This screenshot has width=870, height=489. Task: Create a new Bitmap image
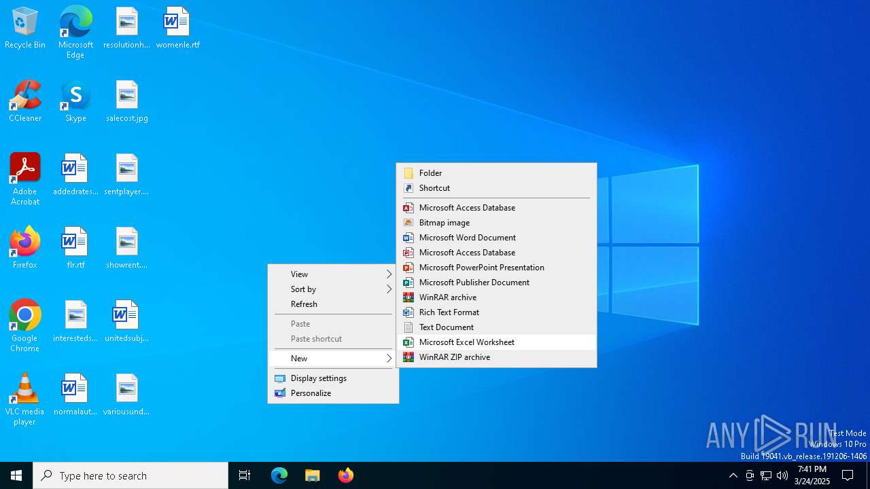click(x=496, y=223)
